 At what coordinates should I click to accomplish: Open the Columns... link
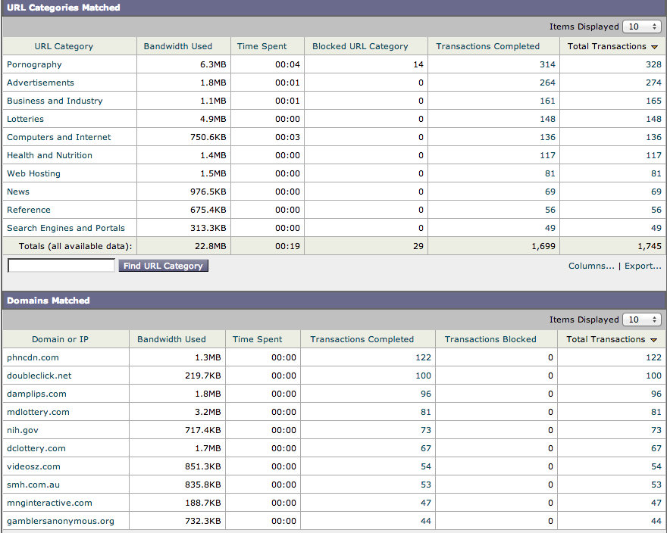pos(591,266)
